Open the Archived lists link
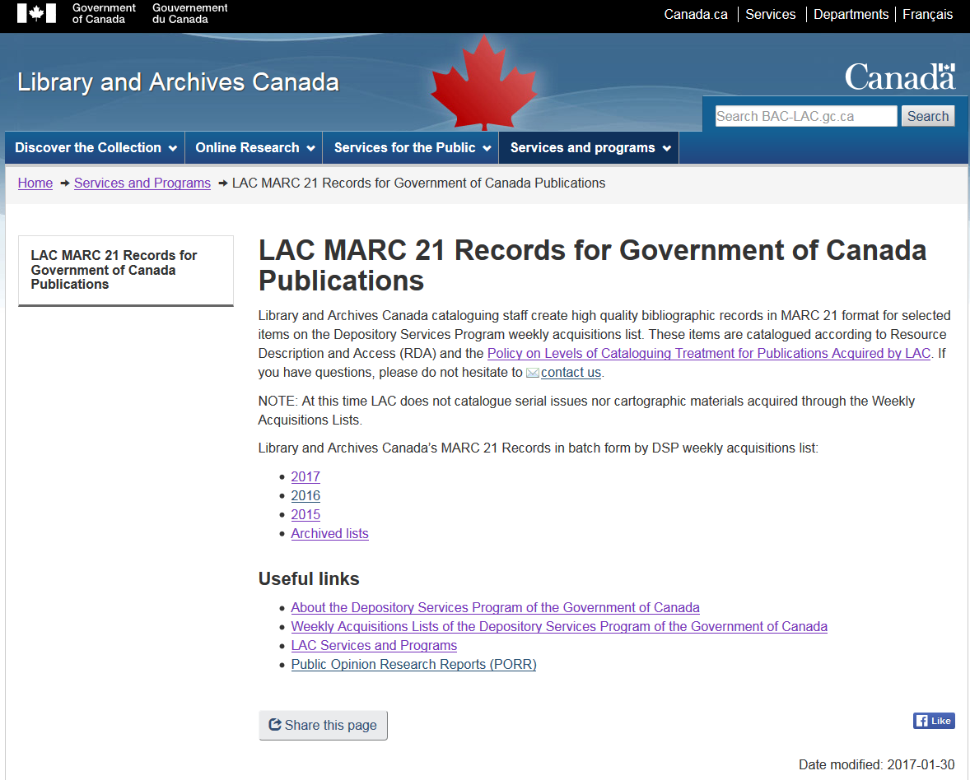Image resolution: width=970 pixels, height=780 pixels. [x=329, y=534]
